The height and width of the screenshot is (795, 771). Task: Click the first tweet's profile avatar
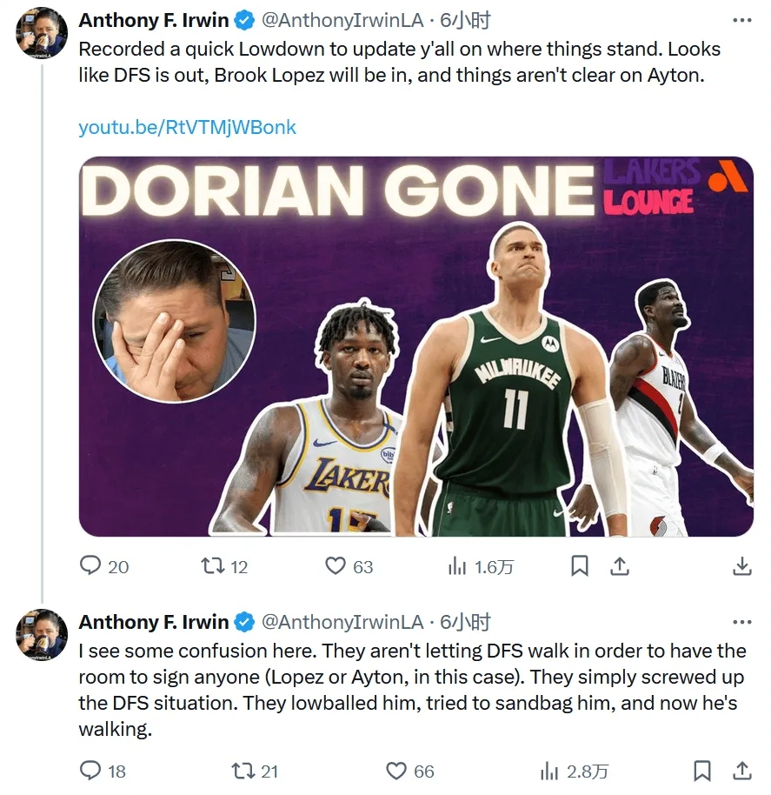click(42, 32)
